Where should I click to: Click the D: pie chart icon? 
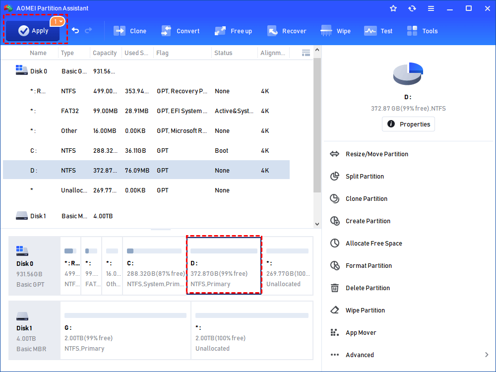(x=408, y=73)
